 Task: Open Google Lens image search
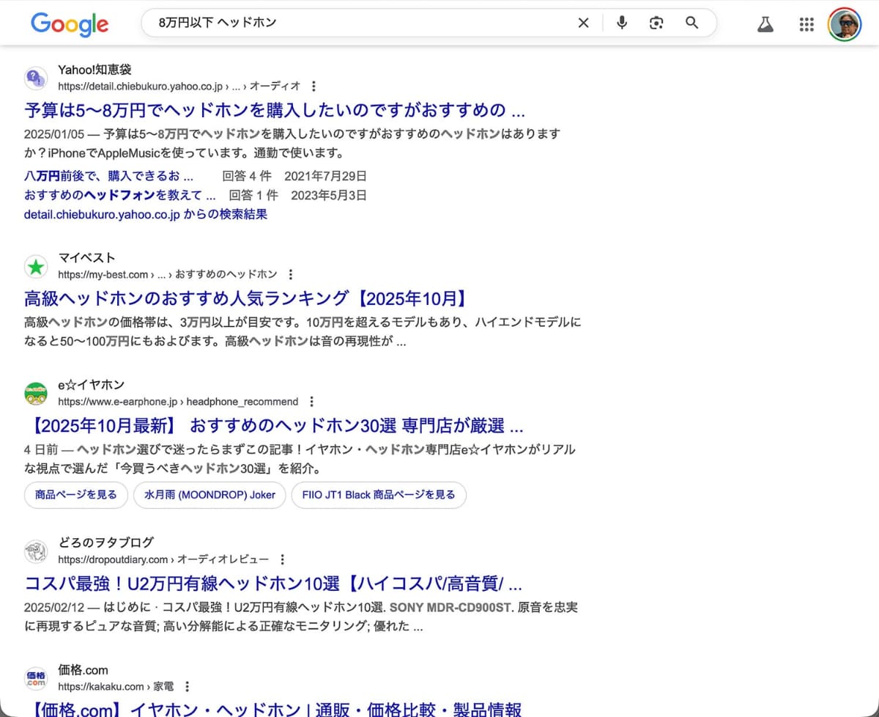click(656, 23)
